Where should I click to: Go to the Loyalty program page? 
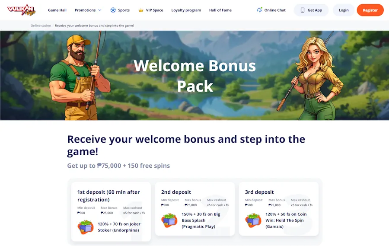(186, 10)
